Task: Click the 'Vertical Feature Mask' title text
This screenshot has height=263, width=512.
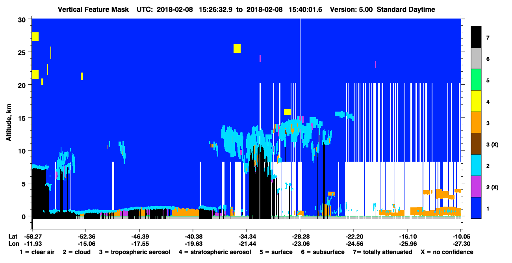Action: pos(93,9)
